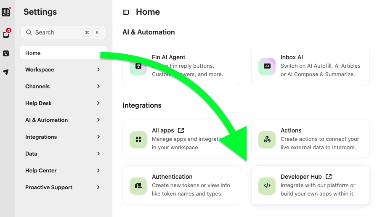
Task: Open the Authentication card title
Action: (x=172, y=177)
